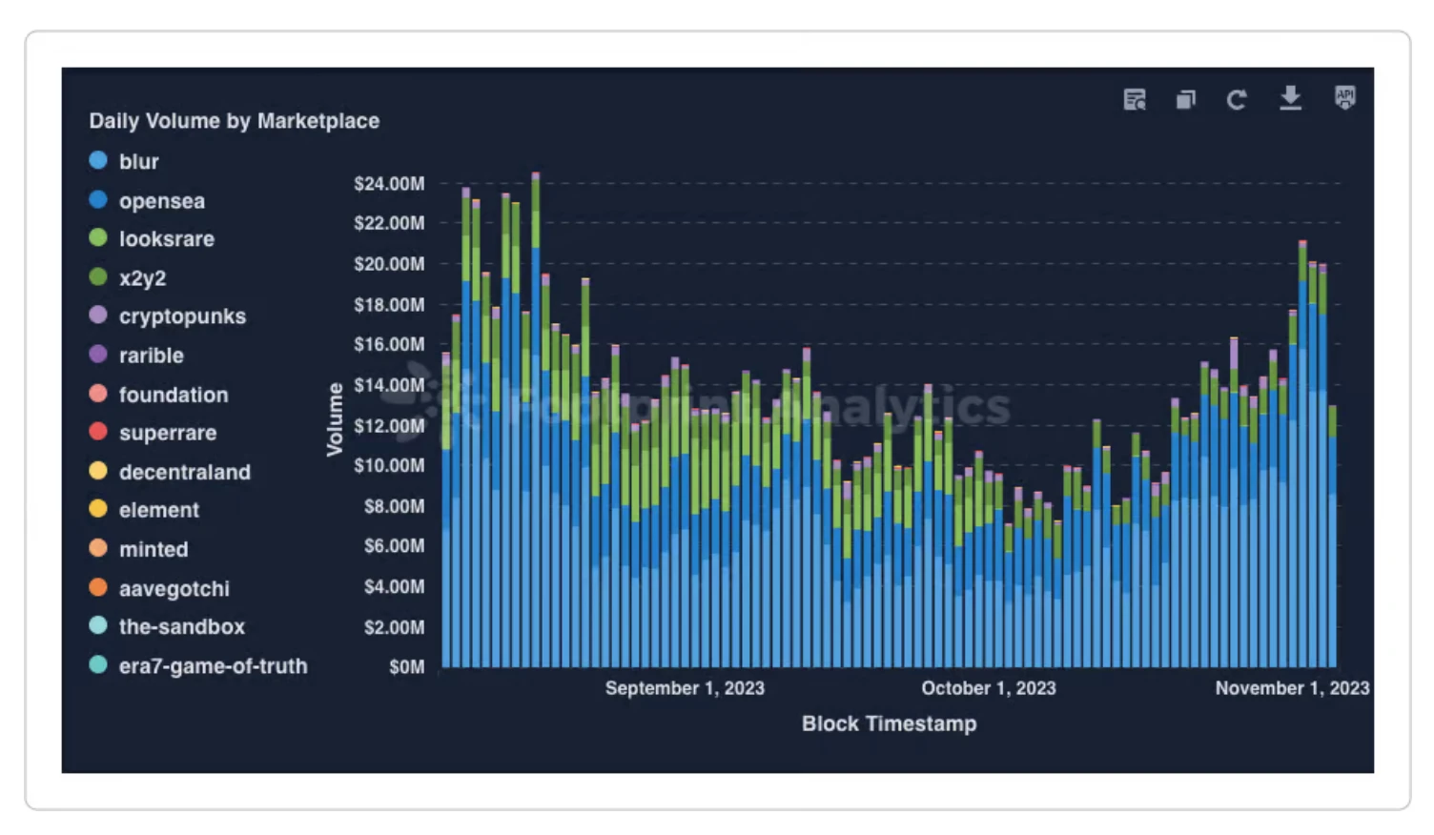Viewport: 1434px width, 835px height.
Task: Refresh the chart data
Action: [x=1237, y=99]
